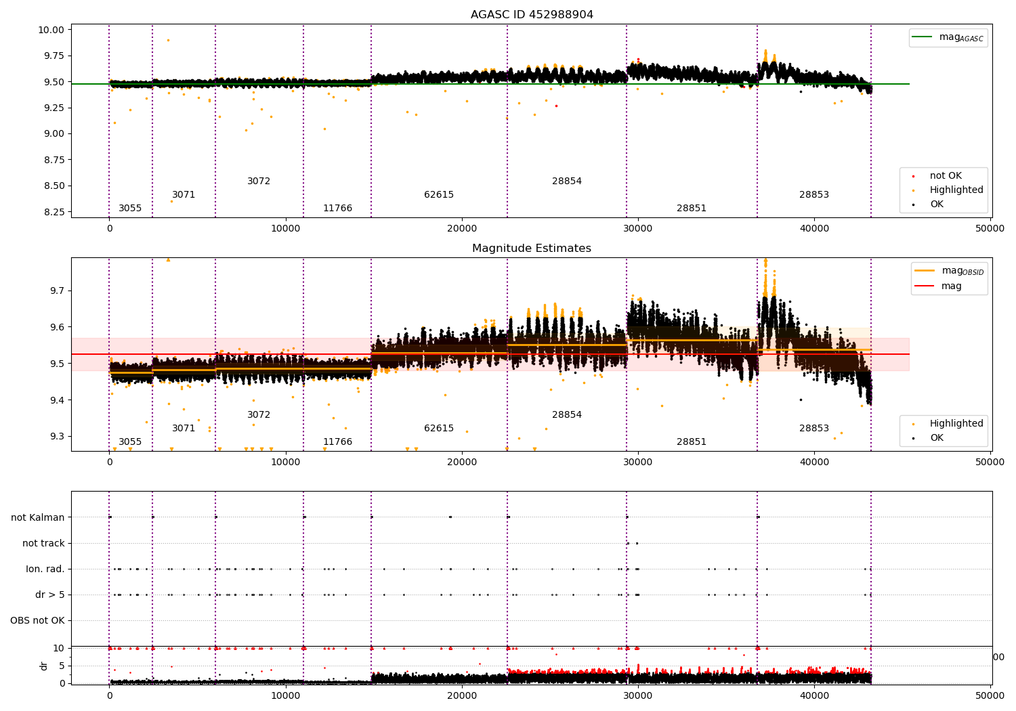Click OBSID label 11766 in Magnitude Estimates plot
1016x711 pixels.
[x=337, y=442]
